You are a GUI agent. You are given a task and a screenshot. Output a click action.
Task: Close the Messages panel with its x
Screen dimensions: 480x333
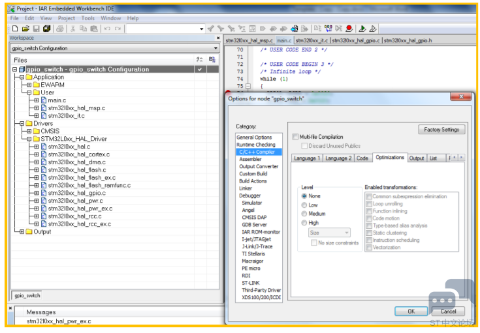[x=10, y=308]
